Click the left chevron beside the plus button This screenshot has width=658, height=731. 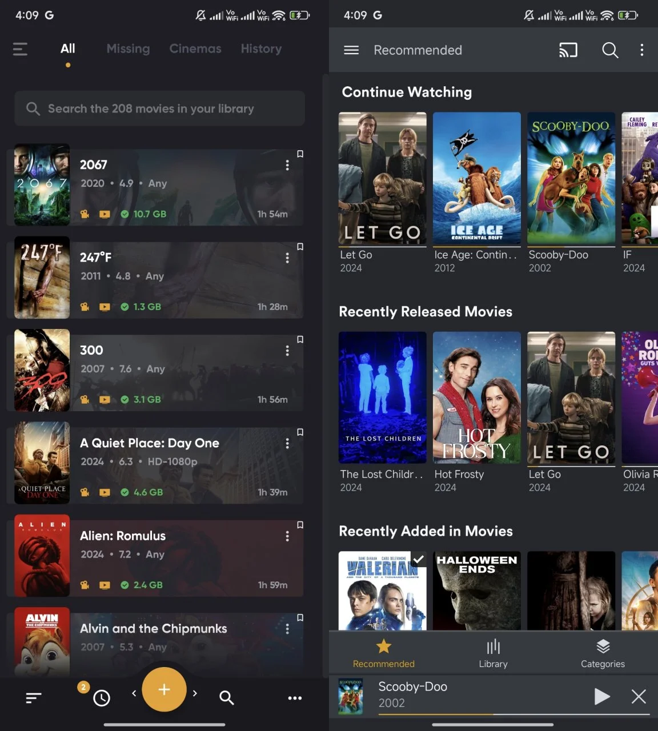134,693
